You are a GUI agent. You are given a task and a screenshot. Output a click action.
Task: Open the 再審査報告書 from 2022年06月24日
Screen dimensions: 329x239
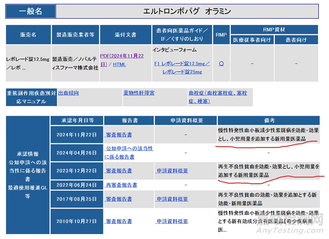pos(121,184)
